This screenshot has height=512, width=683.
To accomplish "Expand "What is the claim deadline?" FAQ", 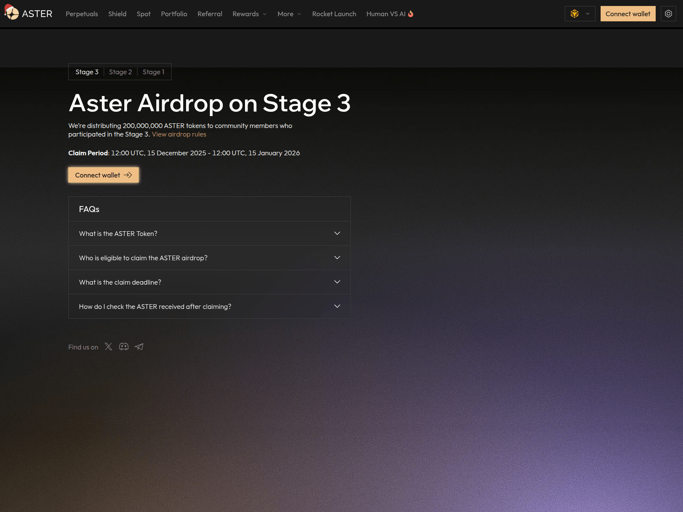I will point(209,282).
